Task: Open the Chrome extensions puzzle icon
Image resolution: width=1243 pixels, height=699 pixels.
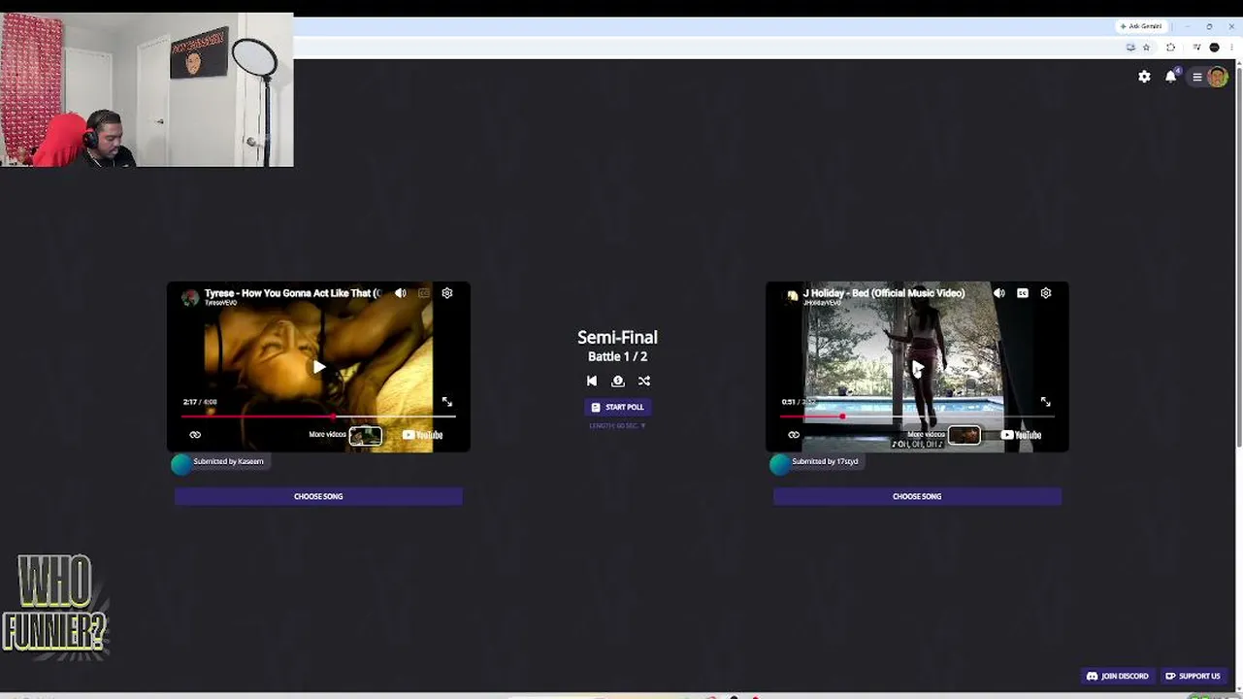Action: pyautogui.click(x=1170, y=47)
